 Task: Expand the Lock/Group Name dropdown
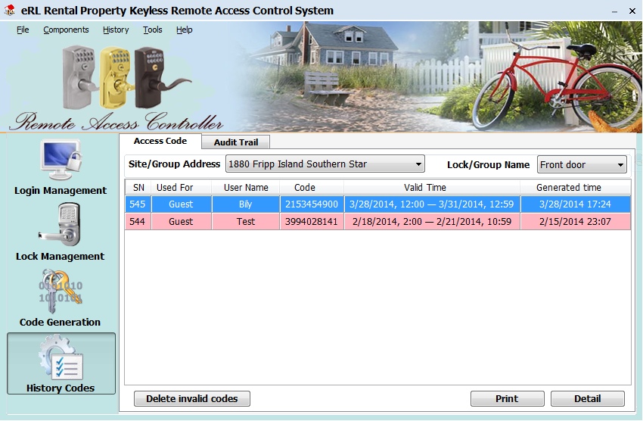pos(620,165)
